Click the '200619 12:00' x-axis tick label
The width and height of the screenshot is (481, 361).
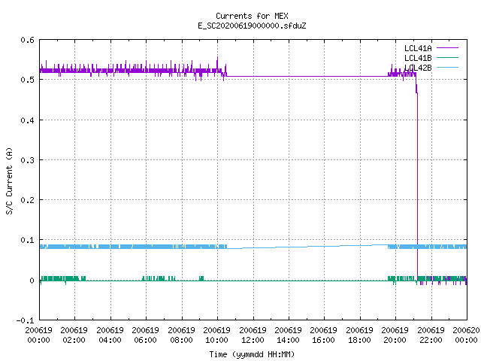pos(253,335)
